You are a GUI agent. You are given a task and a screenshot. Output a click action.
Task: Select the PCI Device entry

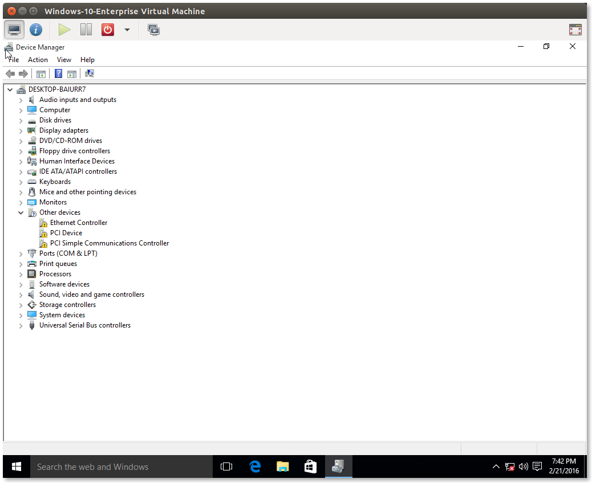(66, 232)
